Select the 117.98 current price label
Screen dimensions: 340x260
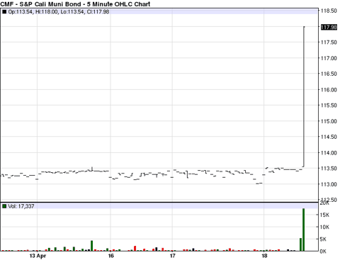point(329,27)
